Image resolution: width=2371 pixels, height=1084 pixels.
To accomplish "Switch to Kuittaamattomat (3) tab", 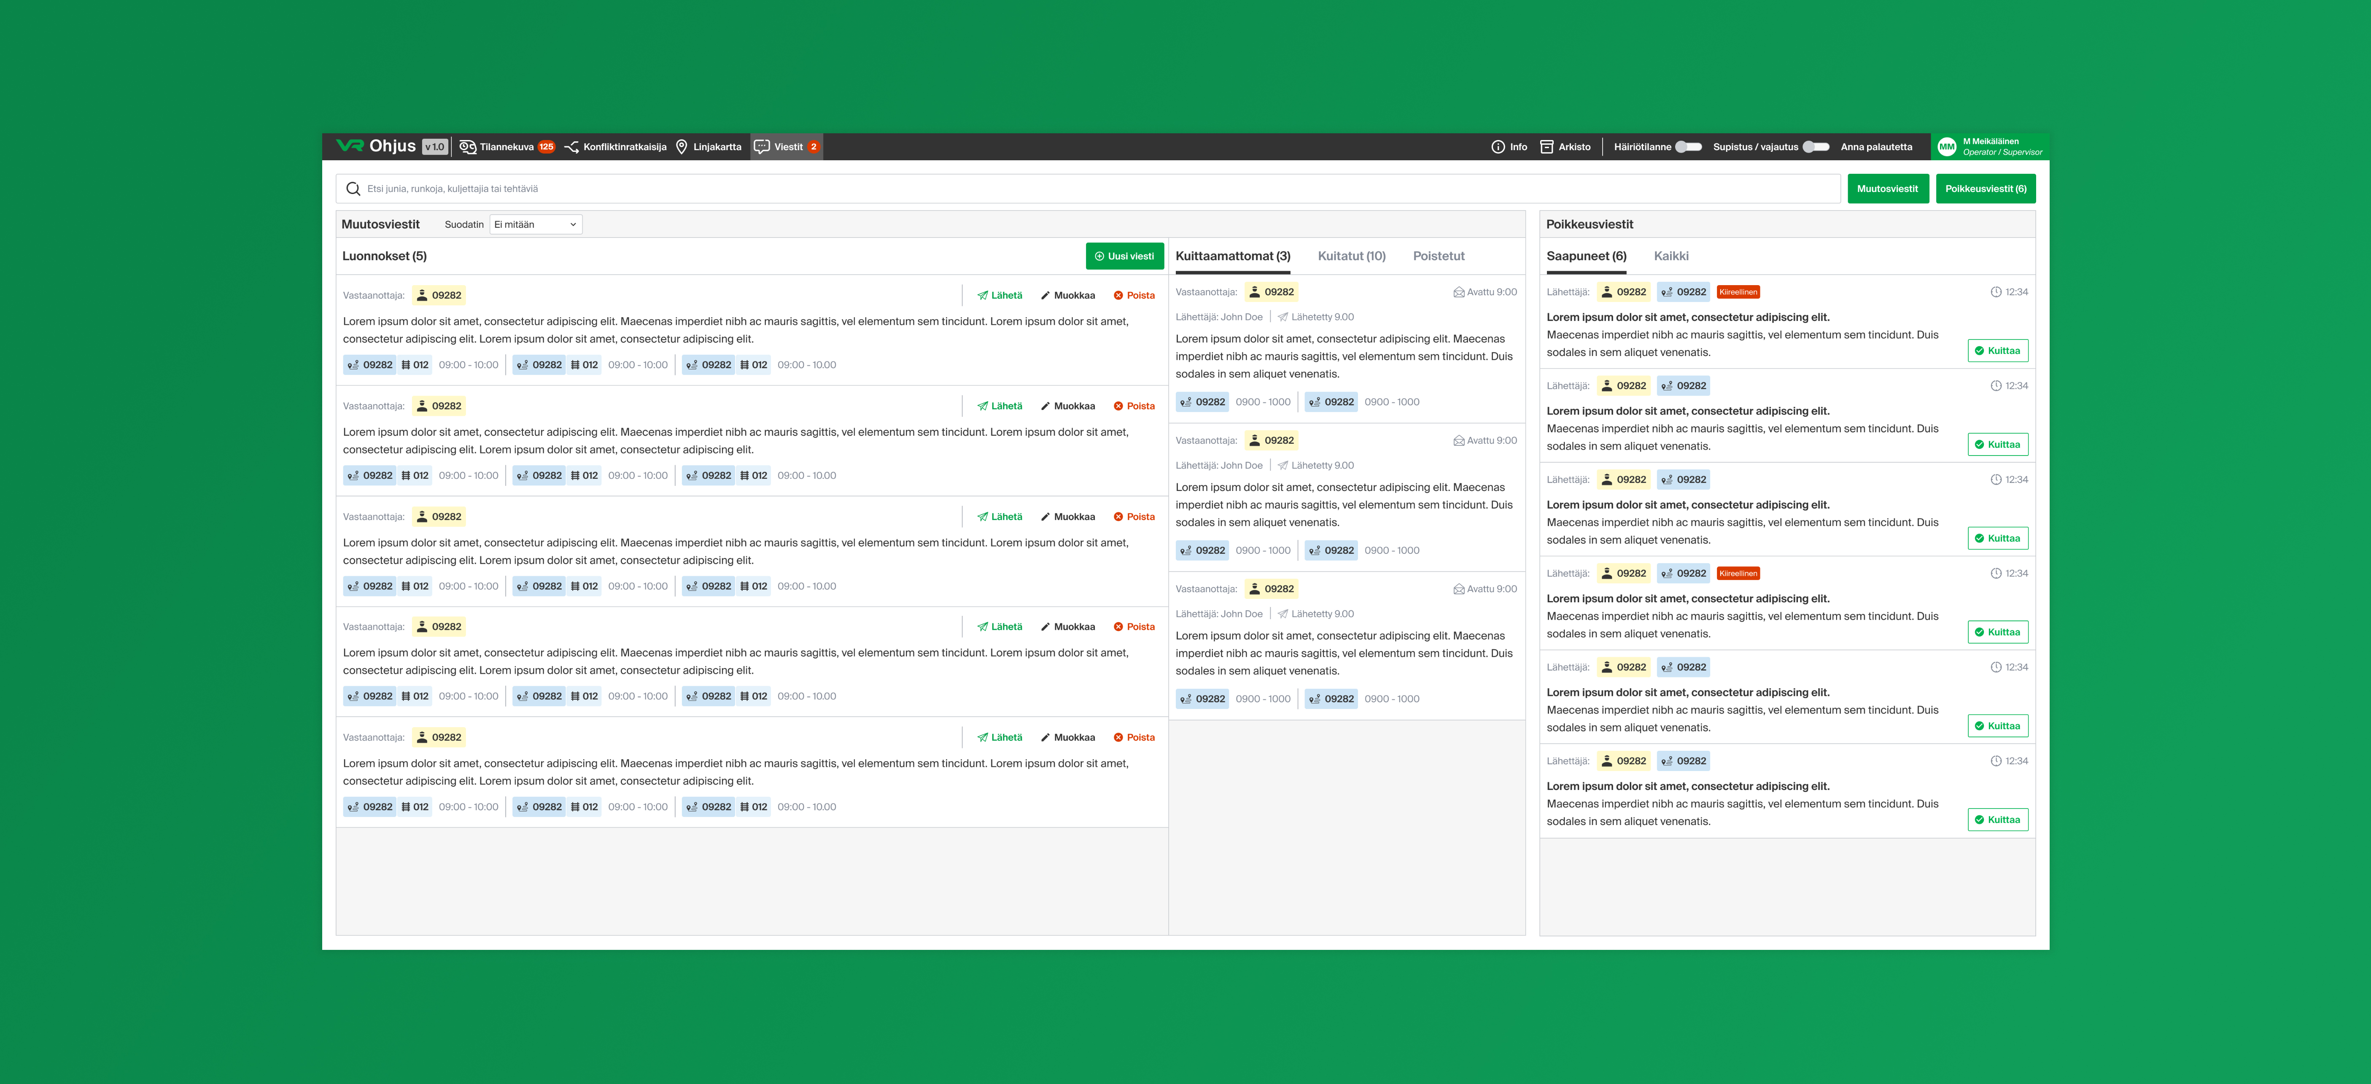I will [1232, 256].
